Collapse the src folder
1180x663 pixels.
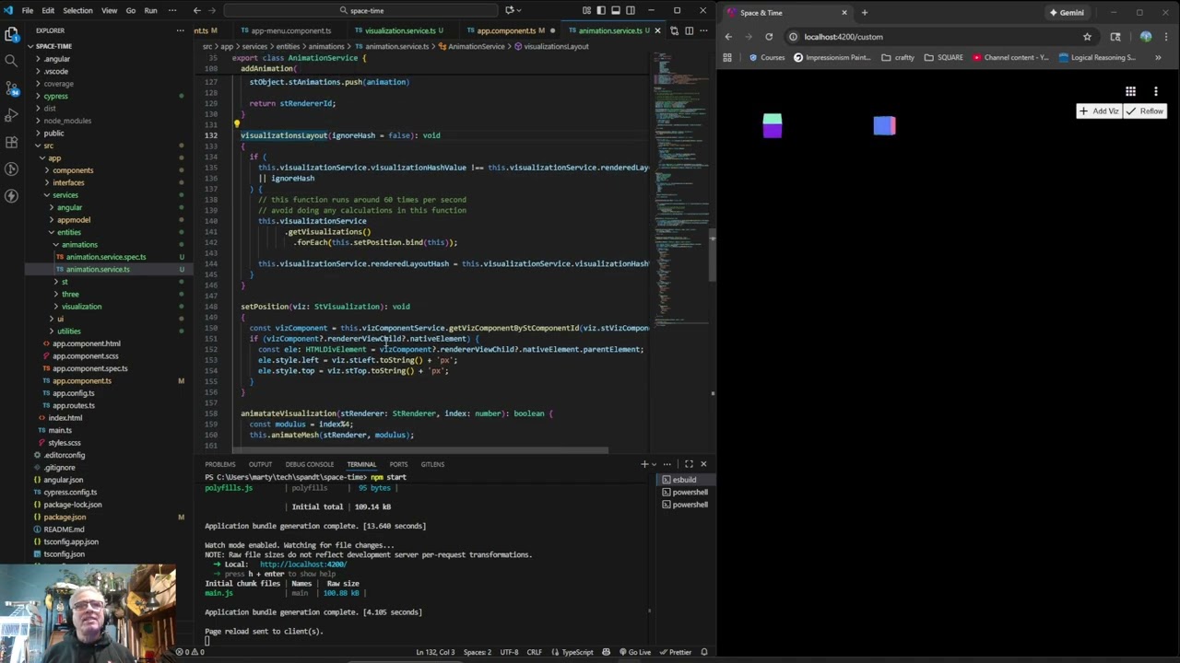[48, 145]
